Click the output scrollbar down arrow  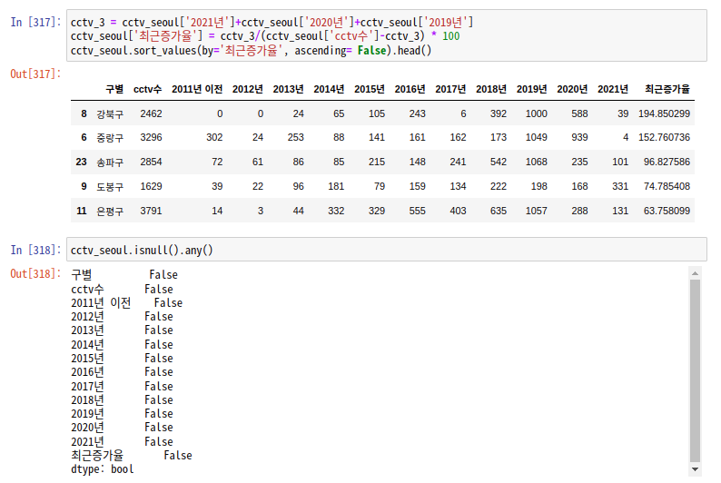coord(695,469)
